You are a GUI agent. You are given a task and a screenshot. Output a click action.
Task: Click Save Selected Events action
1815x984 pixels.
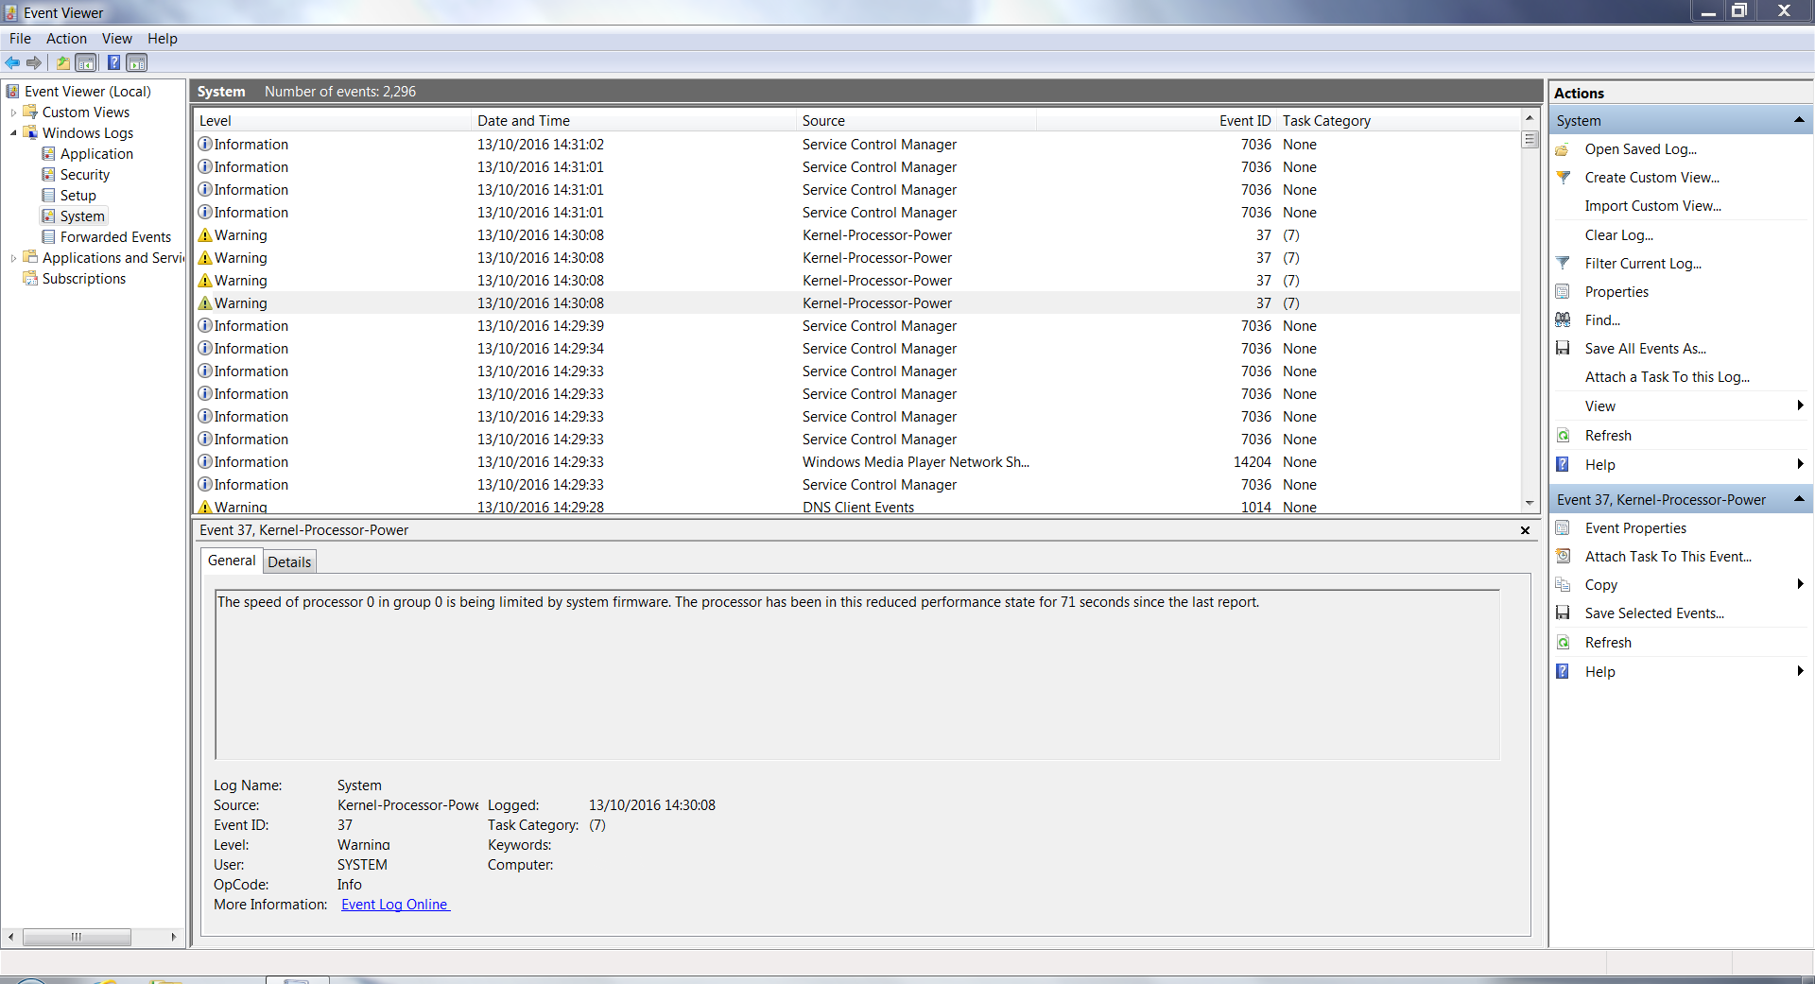(x=1654, y=613)
